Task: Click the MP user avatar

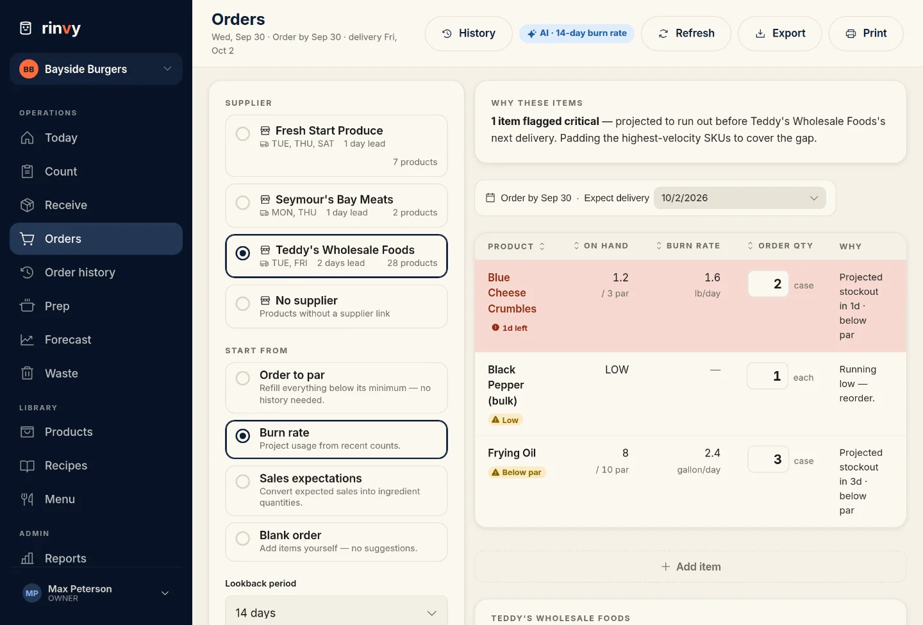Action: point(32,593)
